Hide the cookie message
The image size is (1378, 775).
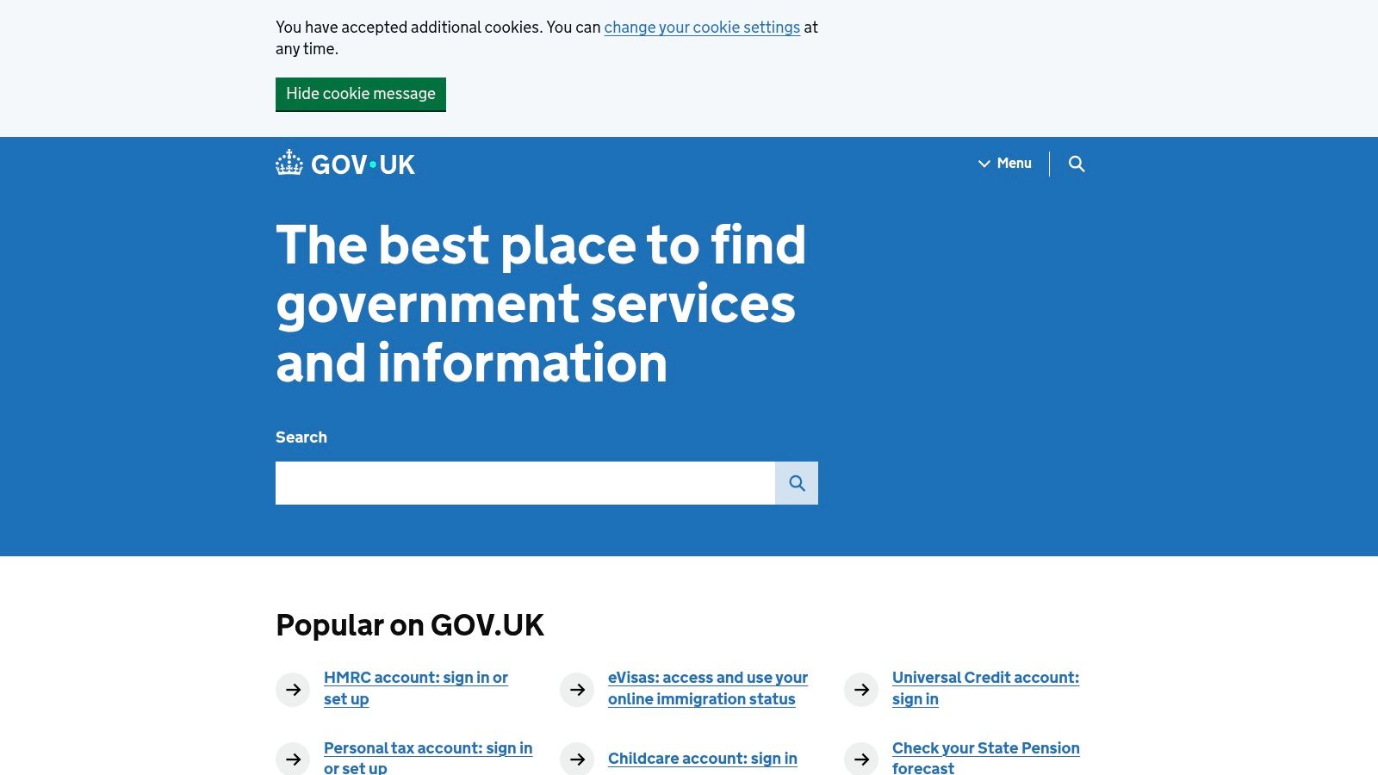tap(361, 94)
